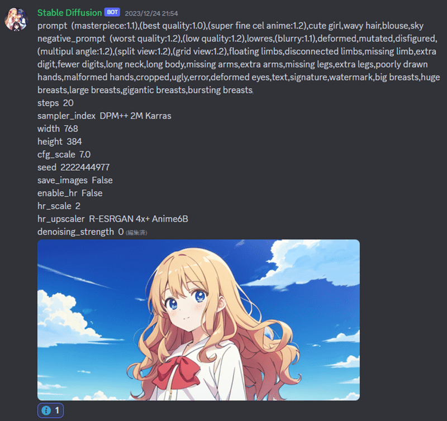Image resolution: width=447 pixels, height=421 pixels.
Task: Click the 2023/12/24 21:54 message timestamp
Action: [x=151, y=13]
